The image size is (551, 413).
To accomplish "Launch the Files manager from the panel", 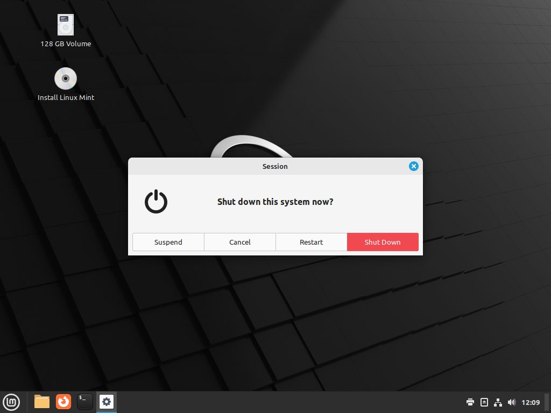I will [42, 402].
